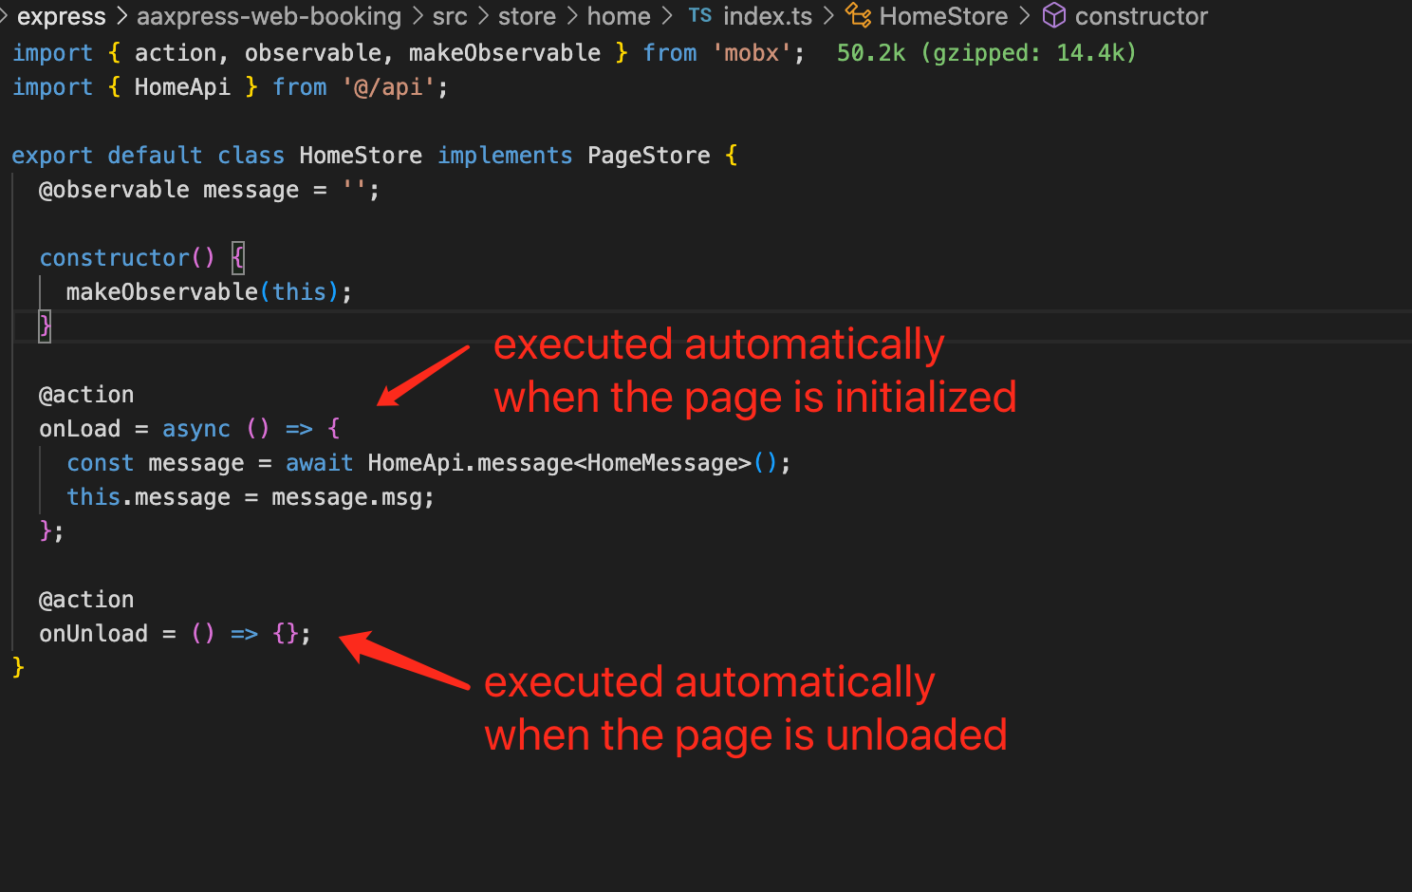The image size is (1412, 892).
Task: Click the HomeStore class symbol icon
Action: [x=858, y=15]
